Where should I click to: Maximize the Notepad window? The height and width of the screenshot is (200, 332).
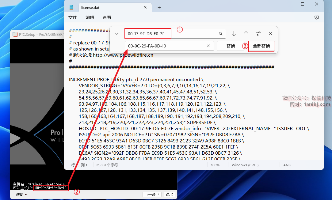click(x=303, y=4)
